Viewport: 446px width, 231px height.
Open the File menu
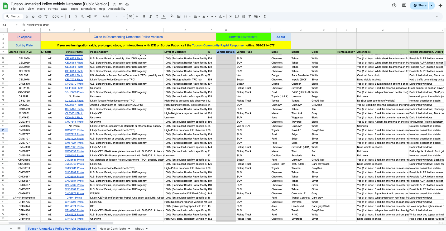tap(13, 9)
